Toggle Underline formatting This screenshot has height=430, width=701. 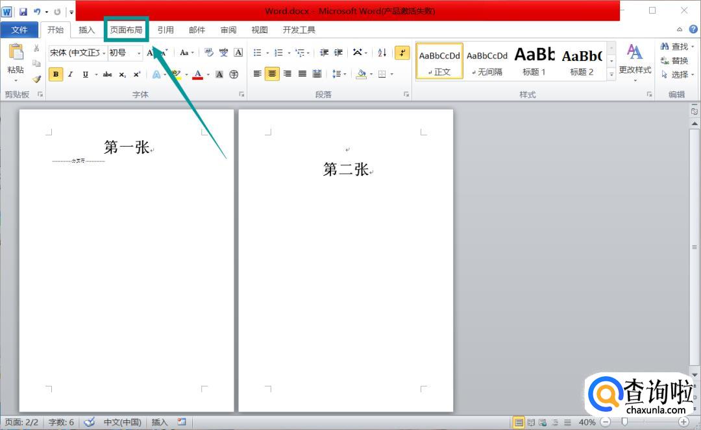pos(86,74)
